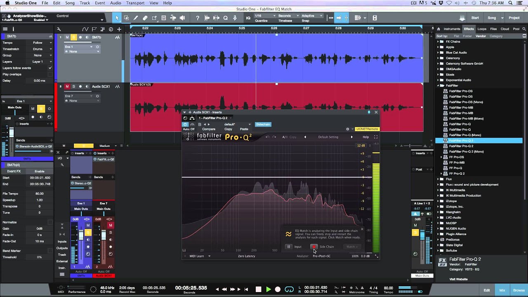Enable Play overlaps checkbox
The height and width of the screenshot is (297, 528).
pos(50,74)
